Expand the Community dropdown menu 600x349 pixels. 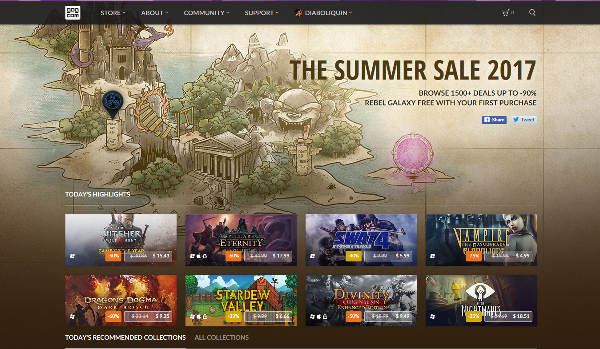206,13
